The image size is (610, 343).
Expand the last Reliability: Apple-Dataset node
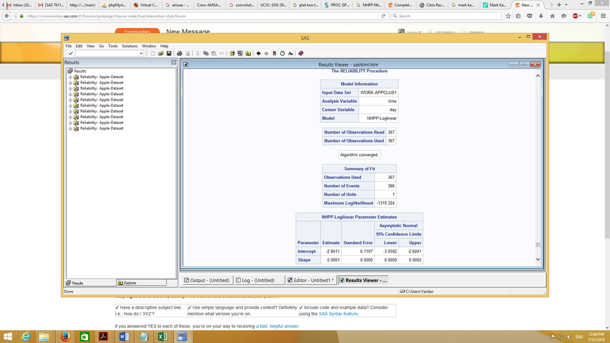[70, 128]
